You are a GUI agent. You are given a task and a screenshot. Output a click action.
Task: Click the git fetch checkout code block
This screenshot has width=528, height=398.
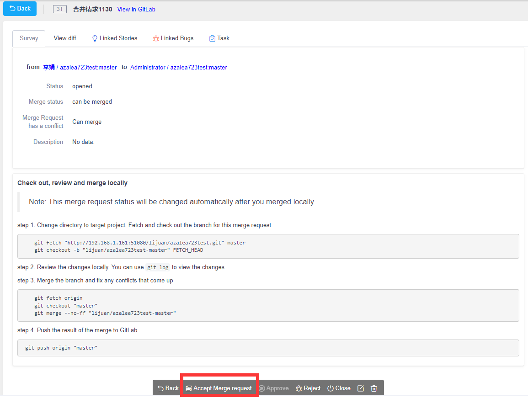click(268, 246)
